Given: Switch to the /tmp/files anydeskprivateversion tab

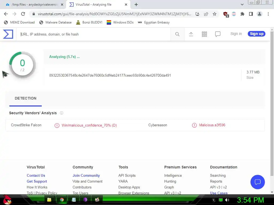Looking at the screenshot, I should [33, 5].
